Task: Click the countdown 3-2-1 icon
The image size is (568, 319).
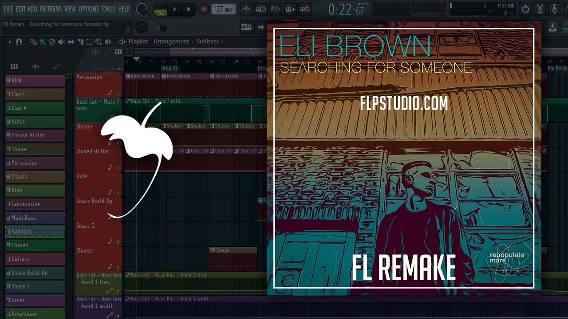Action: [x=276, y=9]
